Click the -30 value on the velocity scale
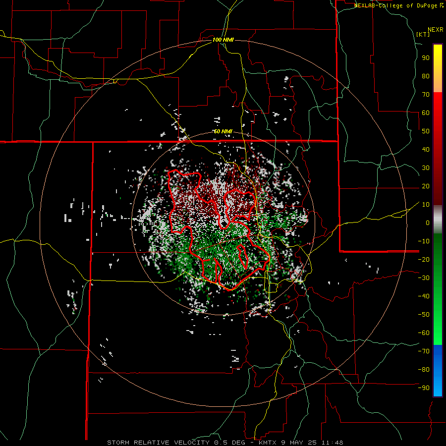Screen dimensions: 446x446 coord(424,278)
